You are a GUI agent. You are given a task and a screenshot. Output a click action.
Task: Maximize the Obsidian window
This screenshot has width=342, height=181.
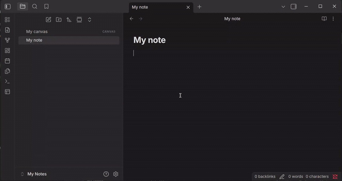320,6
